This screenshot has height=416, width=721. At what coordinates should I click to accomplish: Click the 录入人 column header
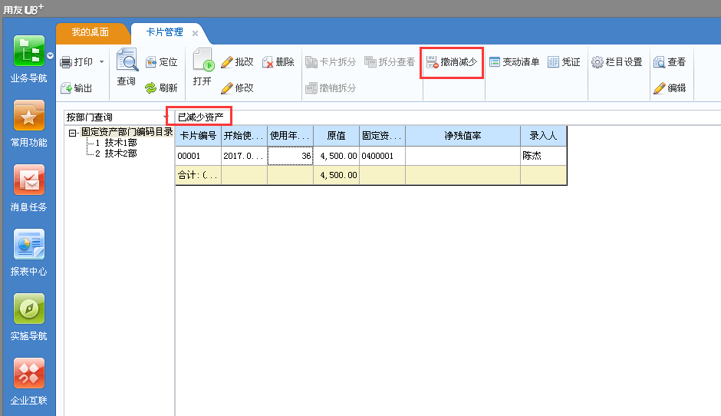click(x=544, y=136)
